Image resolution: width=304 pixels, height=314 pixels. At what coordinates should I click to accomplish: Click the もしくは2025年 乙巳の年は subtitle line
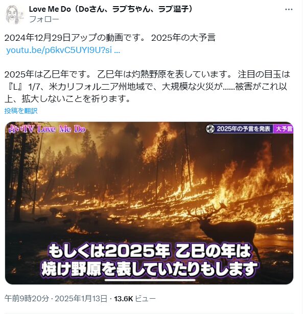(150, 251)
